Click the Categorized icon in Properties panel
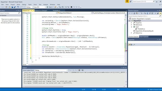Image resolution: width=162 pixels, height=91 pixels. pyautogui.click(x=129, y=44)
